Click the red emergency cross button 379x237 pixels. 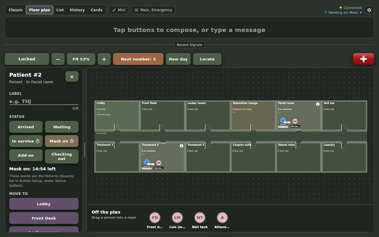[363, 59]
